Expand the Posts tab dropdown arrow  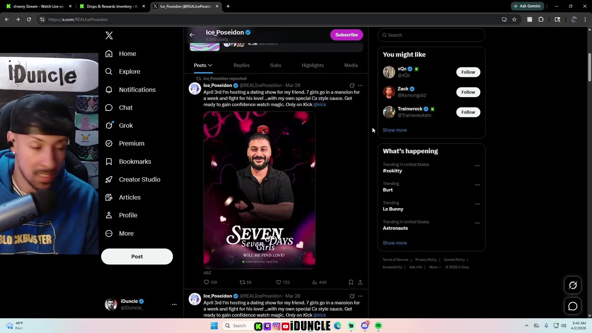(210, 65)
